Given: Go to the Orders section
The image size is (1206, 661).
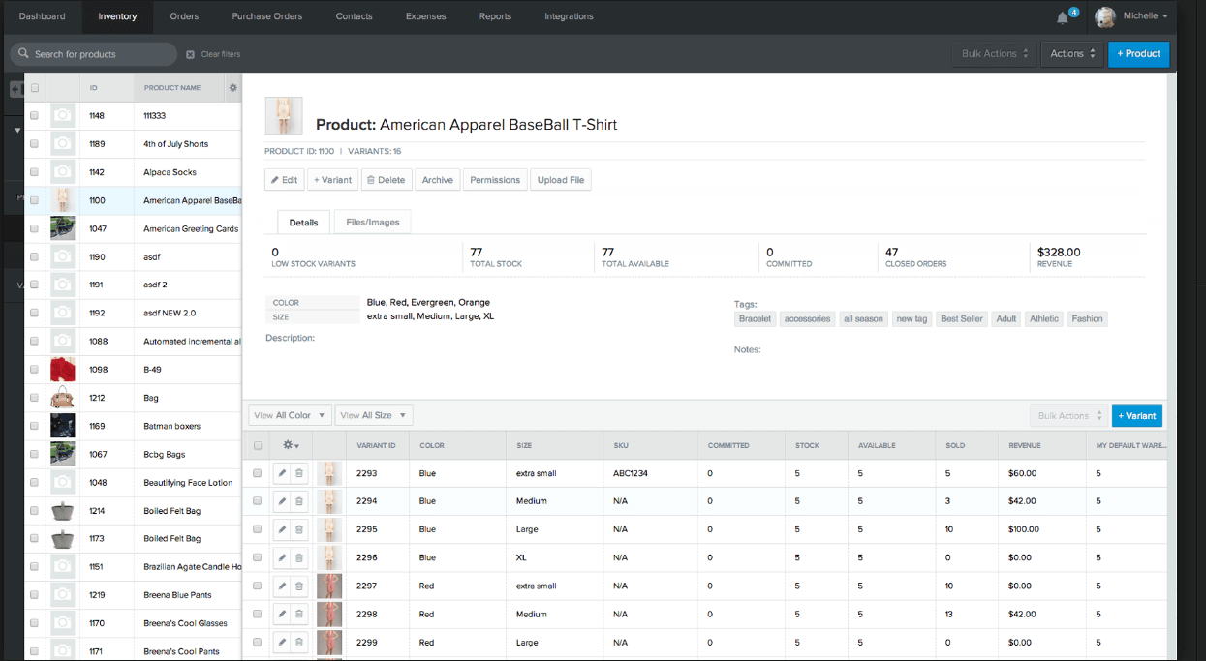Looking at the screenshot, I should pyautogui.click(x=184, y=16).
